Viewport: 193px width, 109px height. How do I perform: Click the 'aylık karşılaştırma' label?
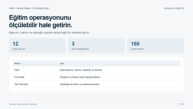pos(80,49)
